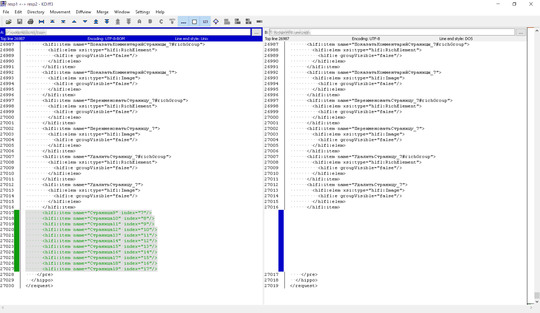Browse for file B with ellipsis button

pyautogui.click(x=521, y=33)
